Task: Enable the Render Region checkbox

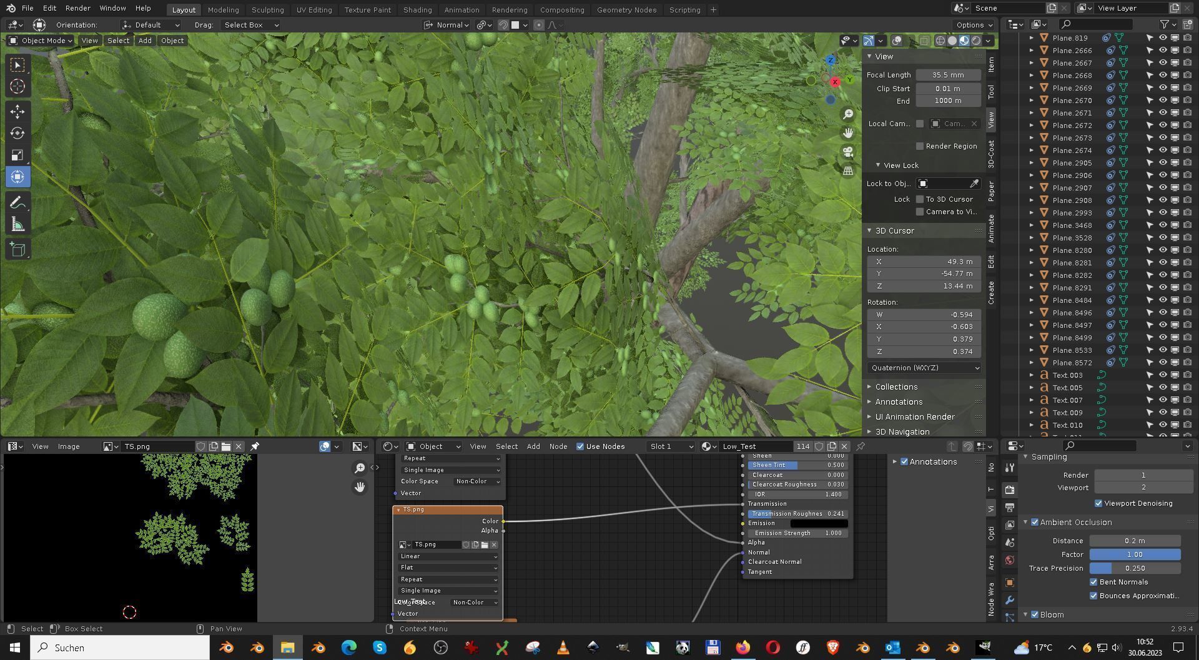Action: [920, 146]
